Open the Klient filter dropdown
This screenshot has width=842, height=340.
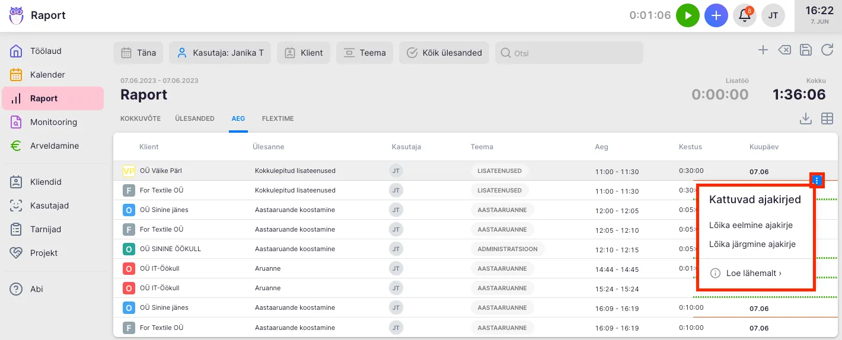click(304, 53)
